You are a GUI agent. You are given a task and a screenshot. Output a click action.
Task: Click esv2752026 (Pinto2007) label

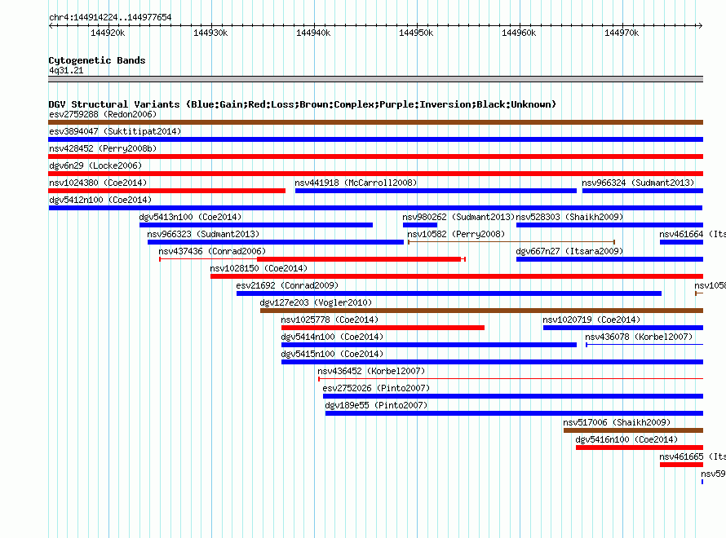(376, 388)
